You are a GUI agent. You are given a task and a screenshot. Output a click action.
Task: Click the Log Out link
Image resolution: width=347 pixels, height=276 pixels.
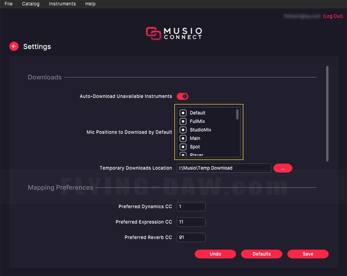pos(333,16)
